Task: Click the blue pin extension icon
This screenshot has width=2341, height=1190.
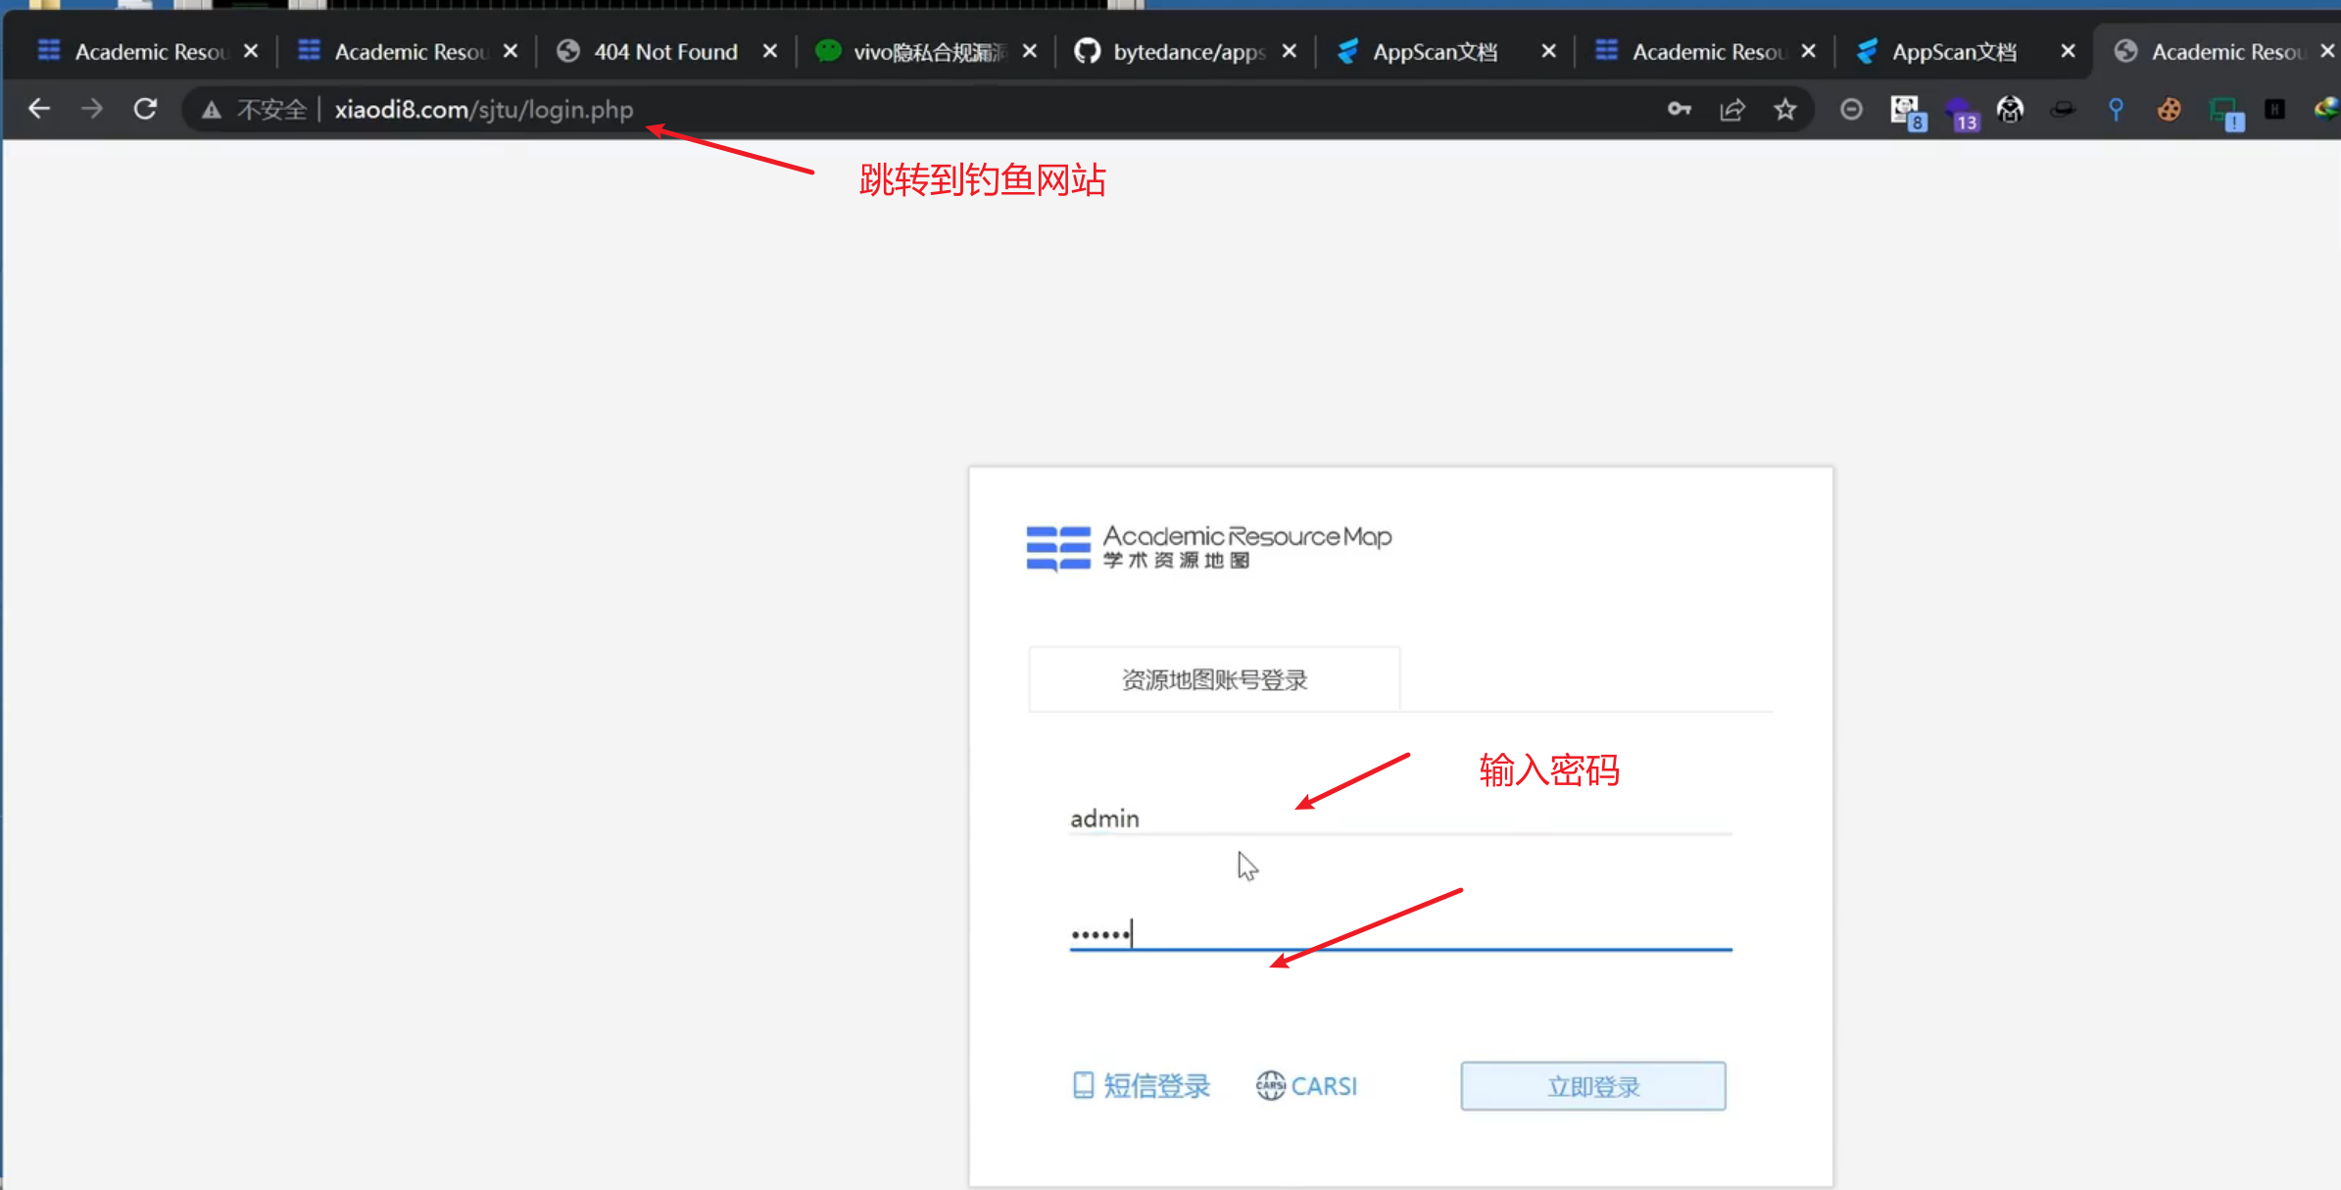Action: click(x=2116, y=109)
